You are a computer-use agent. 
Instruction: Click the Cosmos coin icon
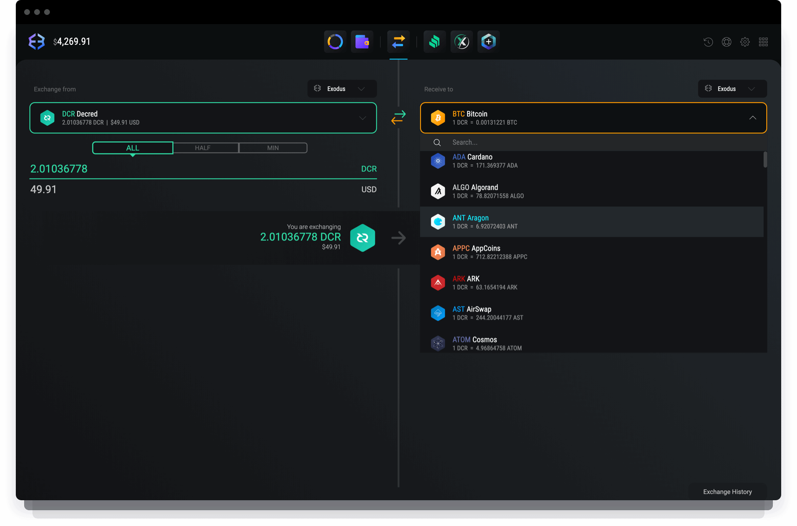pyautogui.click(x=438, y=344)
